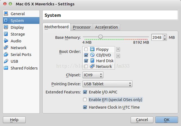The image size is (181, 126).
Task: Click the green window button in title bar
Action: (10, 4)
